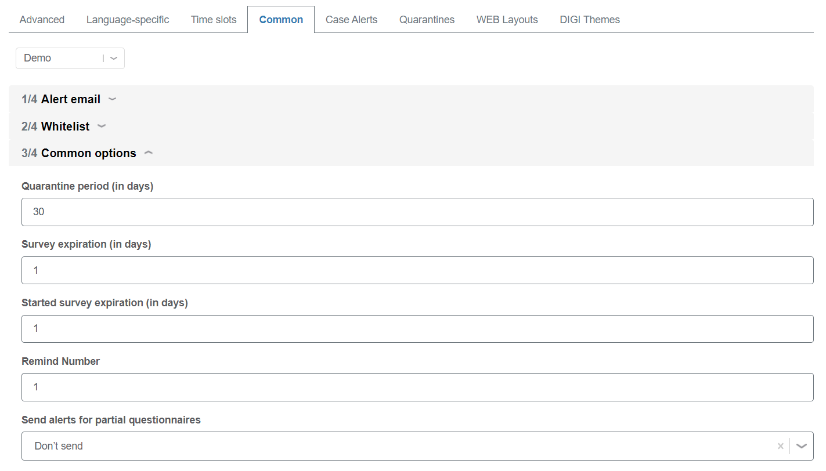Click the Send alerts for partial questionnaires label
Screen dimensions: 826x471
[111, 420]
